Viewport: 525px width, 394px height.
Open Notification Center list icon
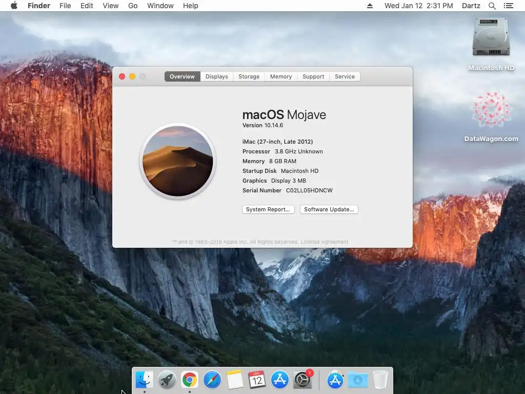tap(508, 6)
